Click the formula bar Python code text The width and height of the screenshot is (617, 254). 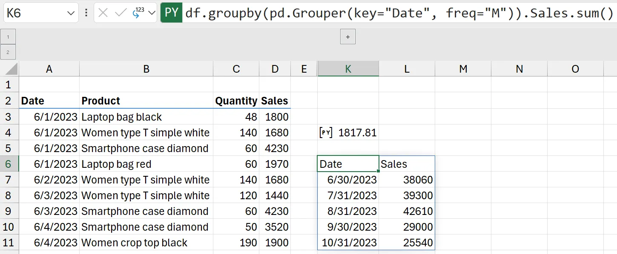[383, 12]
